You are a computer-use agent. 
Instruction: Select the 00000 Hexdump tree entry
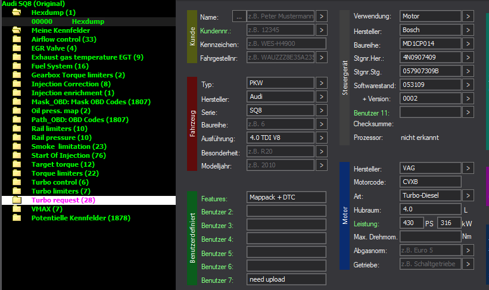[89, 21]
